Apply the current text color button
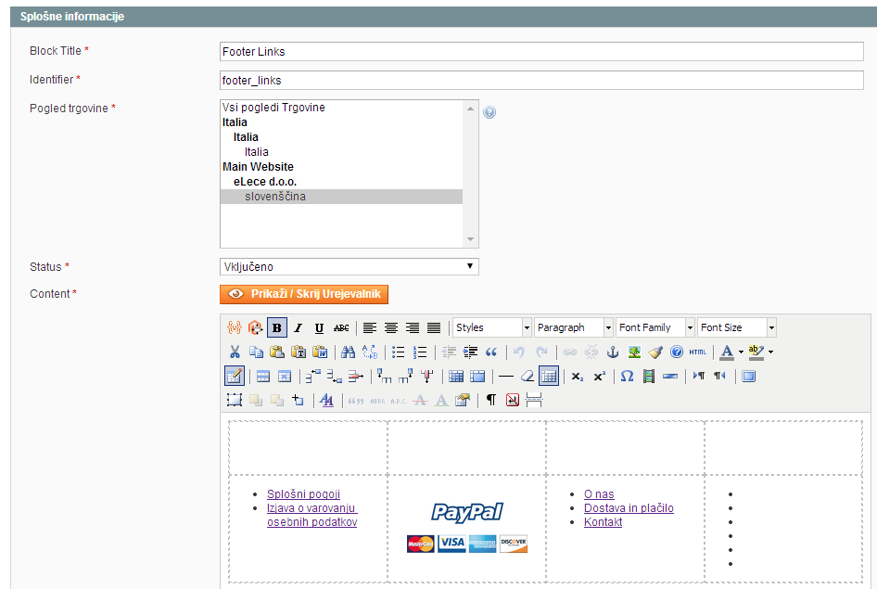Viewport: 877px width, 589px height. point(727,352)
